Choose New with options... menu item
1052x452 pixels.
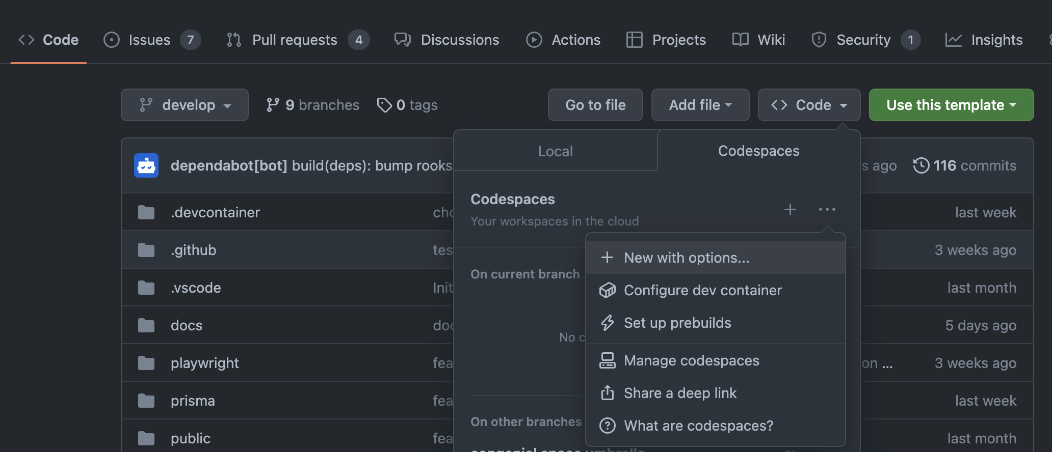[716, 258]
